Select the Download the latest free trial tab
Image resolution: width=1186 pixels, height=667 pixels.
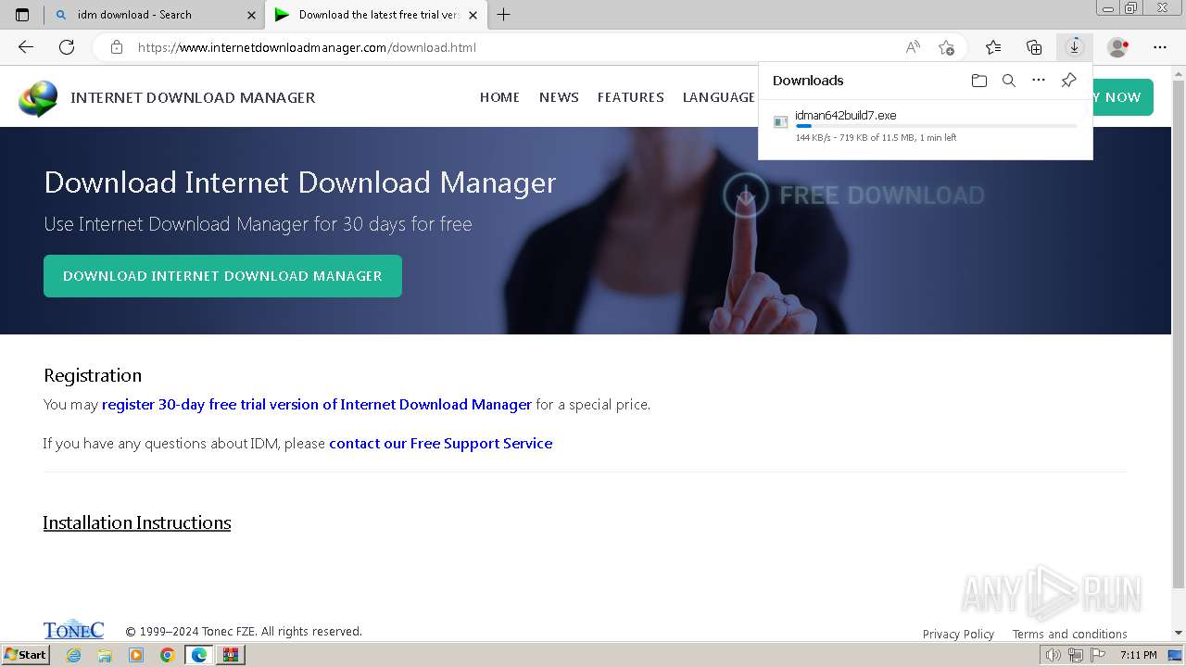(x=375, y=15)
